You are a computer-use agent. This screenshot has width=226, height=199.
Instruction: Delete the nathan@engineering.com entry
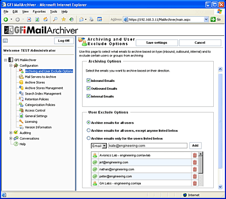point(195,169)
